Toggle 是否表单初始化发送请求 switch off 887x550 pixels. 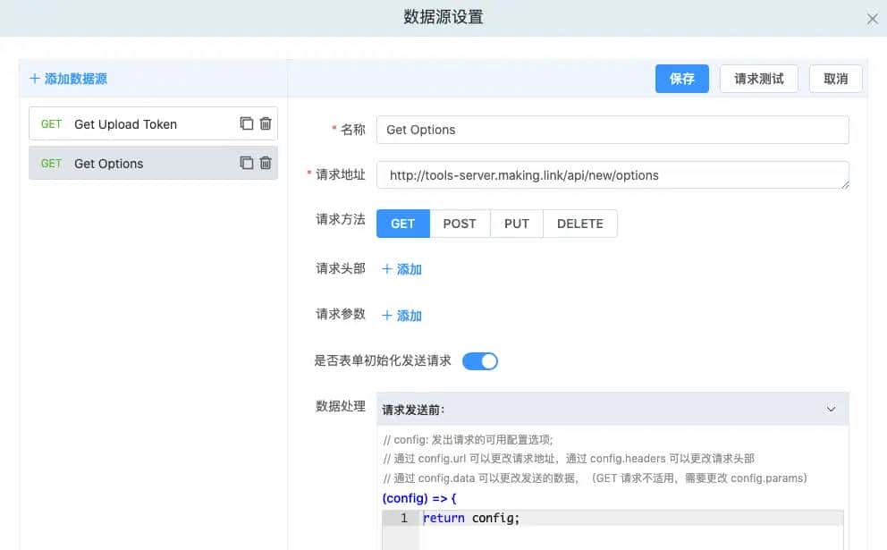480,360
